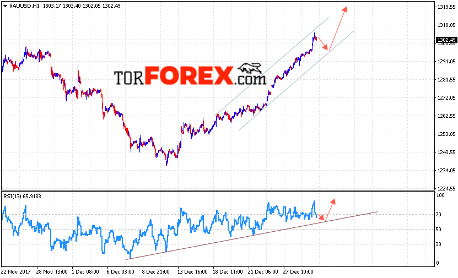Screen dimensions: 458x278
Task: Click the RSI scale value 100
Action: click(440, 195)
